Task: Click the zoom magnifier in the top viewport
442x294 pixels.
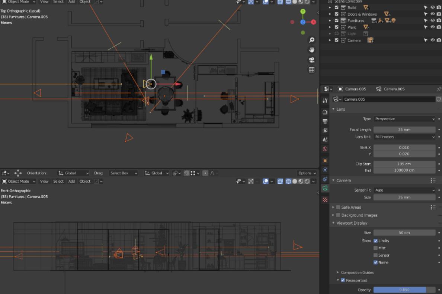Action: (312, 40)
